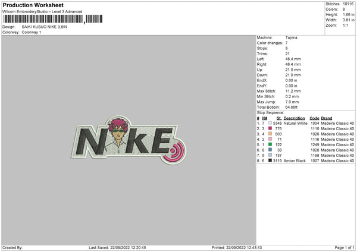This screenshot has width=357, height=252.
Task: Click the pale blue 1198 thread swatch
Action: coord(270,155)
